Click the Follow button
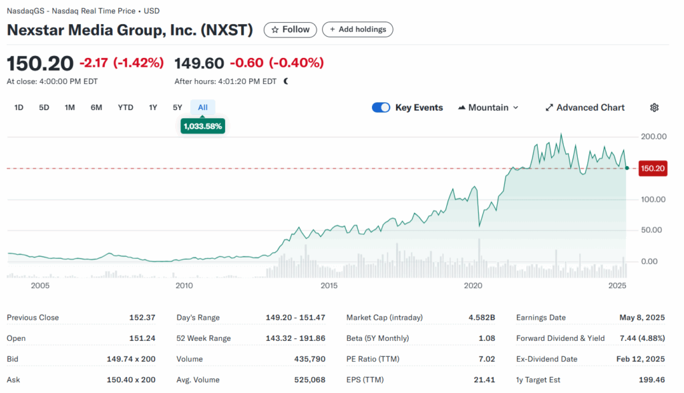This screenshot has height=393, width=684. (x=290, y=29)
